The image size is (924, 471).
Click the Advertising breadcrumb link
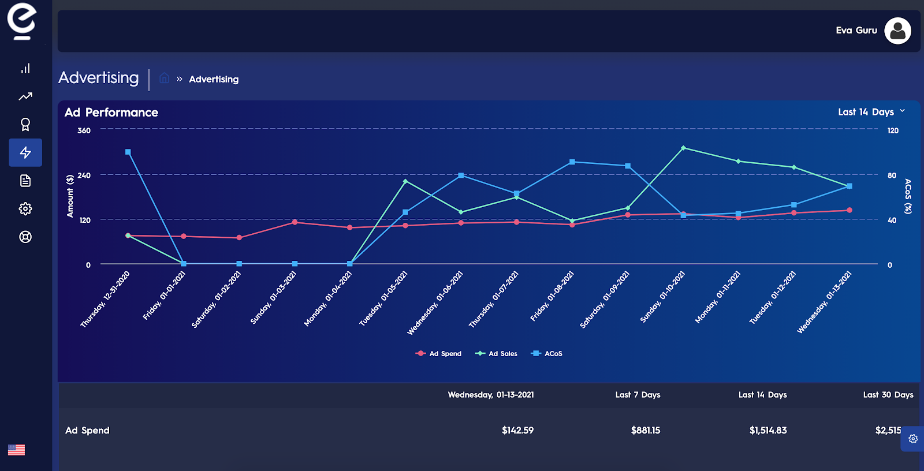tap(214, 79)
